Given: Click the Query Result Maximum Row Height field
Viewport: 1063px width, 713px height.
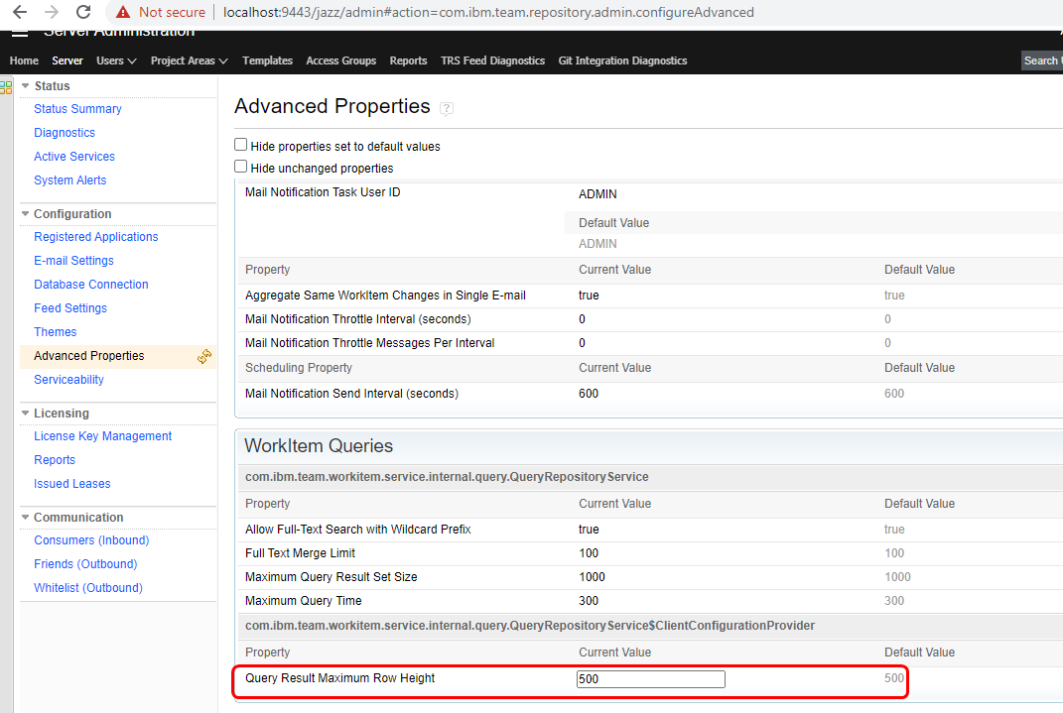Looking at the screenshot, I should click(x=650, y=679).
